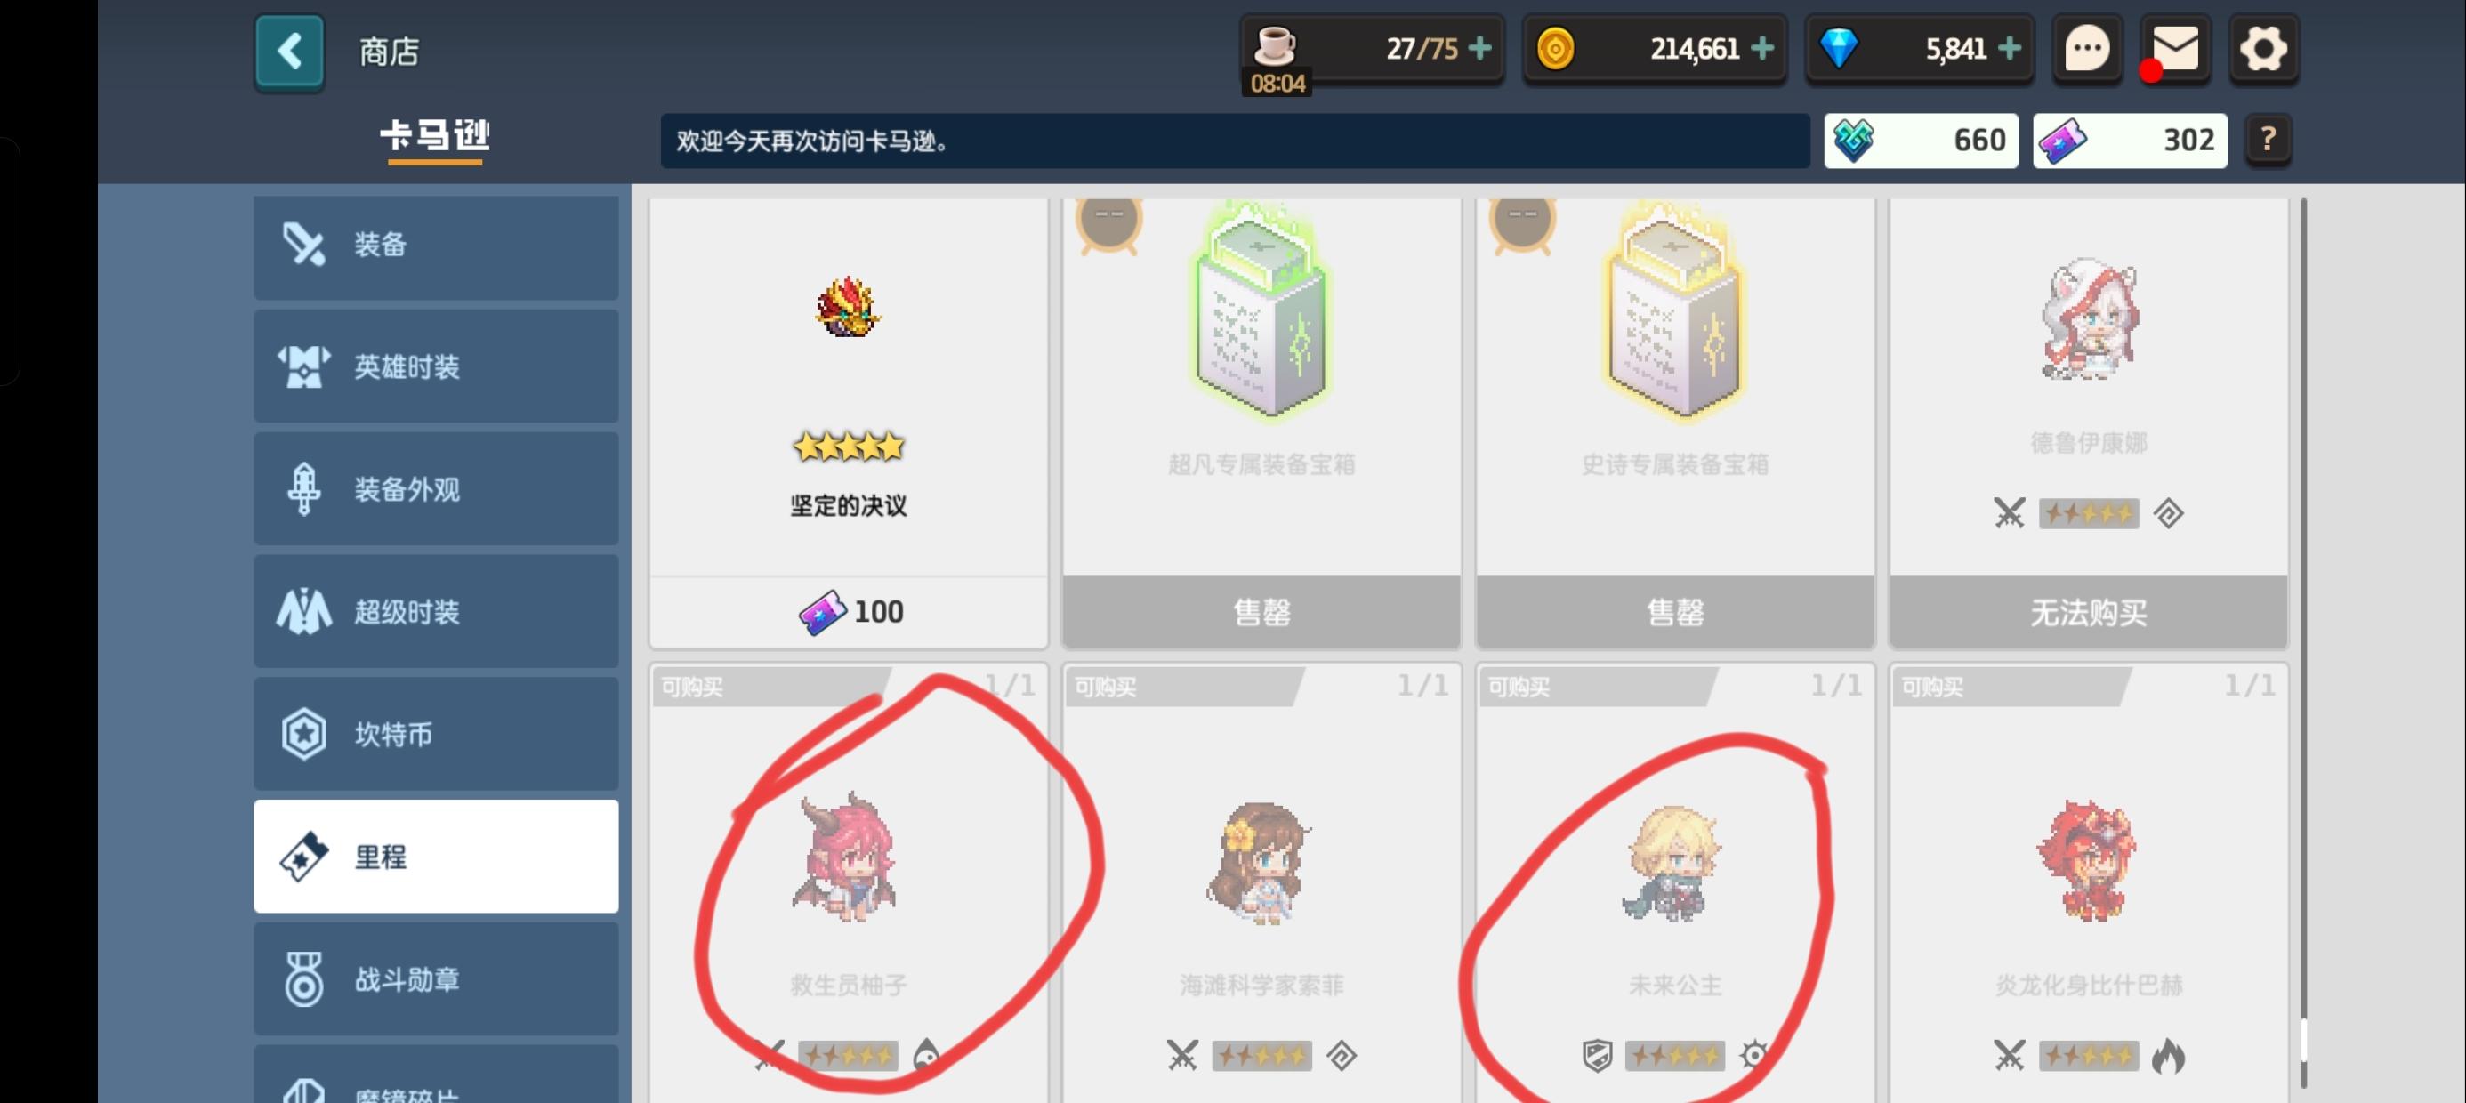Select the 装备 equipment category
This screenshot has height=1103, width=2466.
coord(436,246)
